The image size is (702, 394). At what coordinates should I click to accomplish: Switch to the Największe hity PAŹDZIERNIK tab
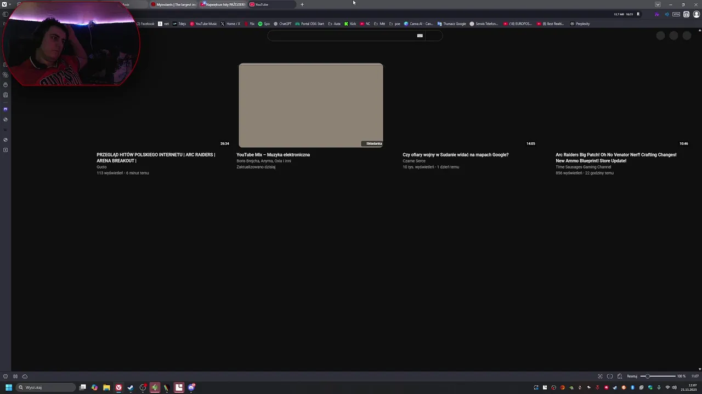pos(223,4)
